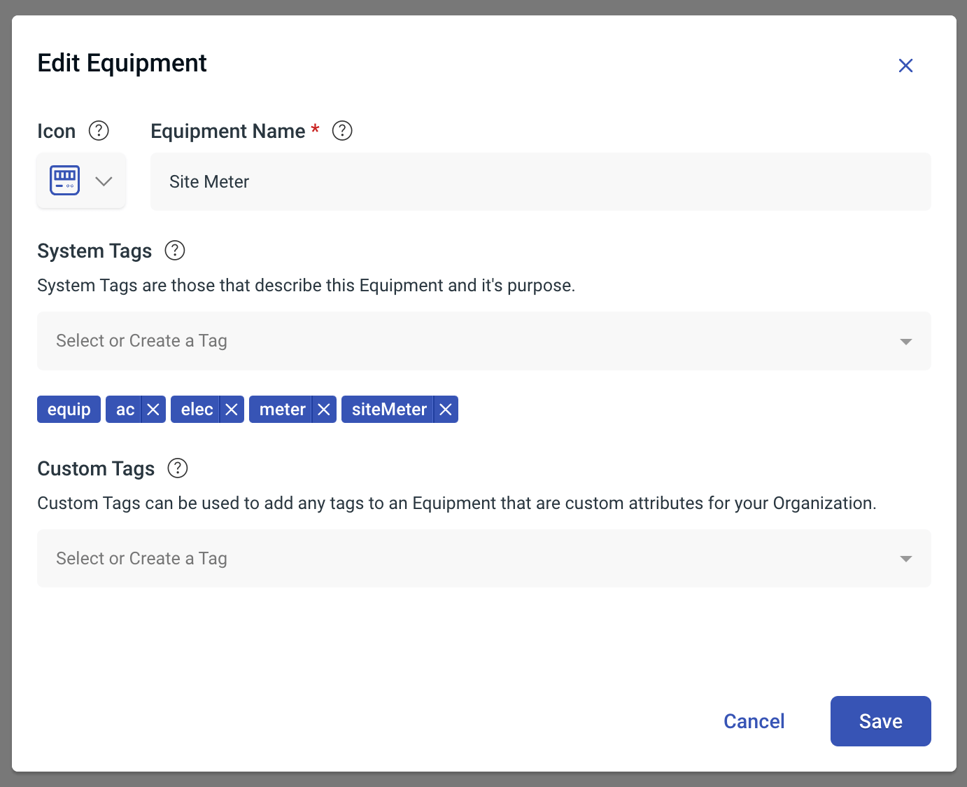Open help for System Tags

pos(175,250)
